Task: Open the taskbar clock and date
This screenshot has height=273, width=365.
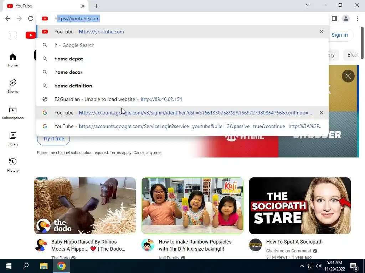Action: 334,266
